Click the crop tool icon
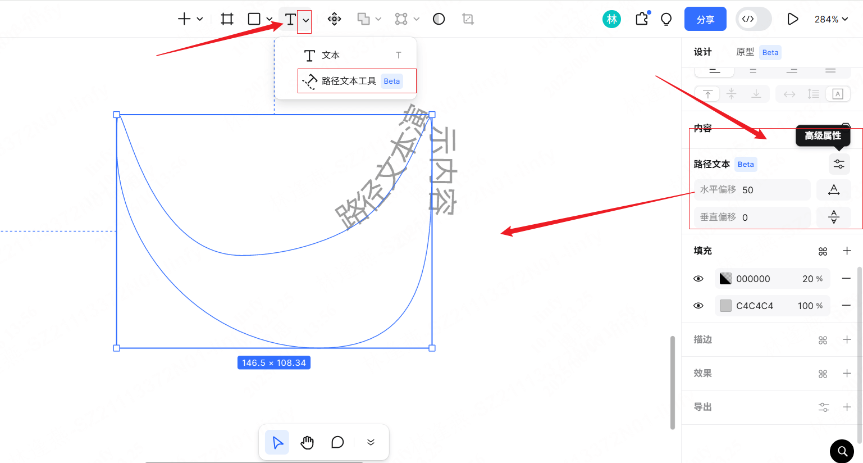This screenshot has width=863, height=463. [468, 19]
